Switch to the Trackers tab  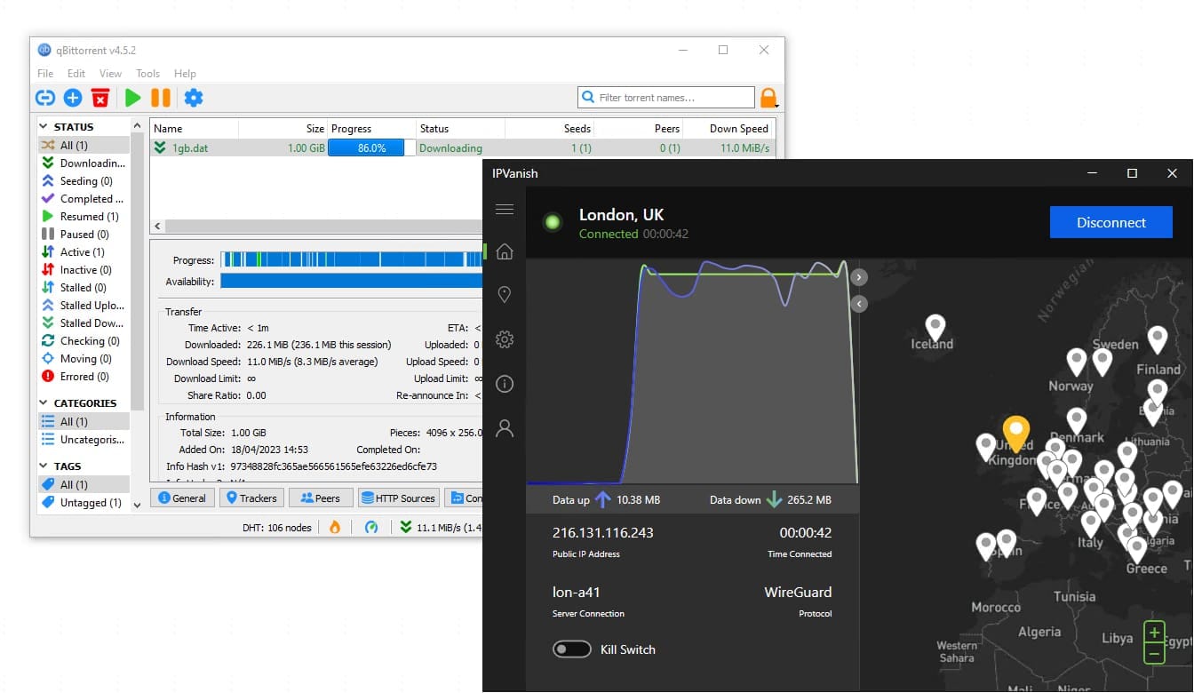[253, 498]
